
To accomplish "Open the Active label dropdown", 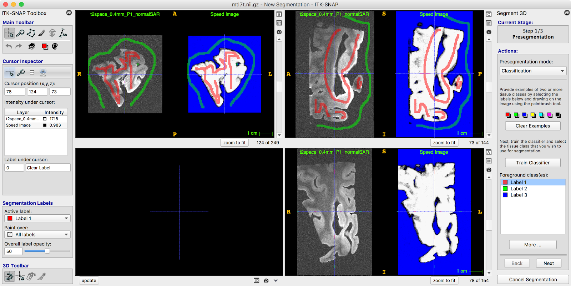I will click(x=37, y=218).
